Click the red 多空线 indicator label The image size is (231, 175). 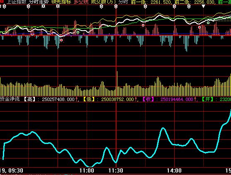(x=81, y=2)
